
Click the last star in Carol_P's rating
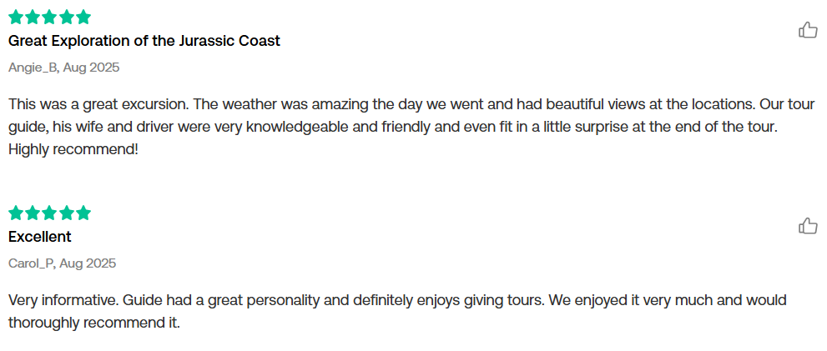tap(83, 213)
